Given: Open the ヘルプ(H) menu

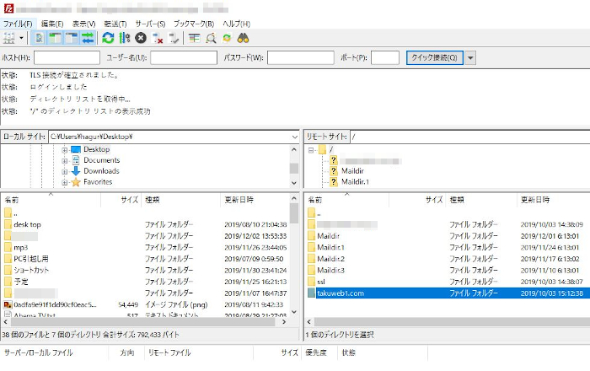Looking at the screenshot, I should 236,24.
